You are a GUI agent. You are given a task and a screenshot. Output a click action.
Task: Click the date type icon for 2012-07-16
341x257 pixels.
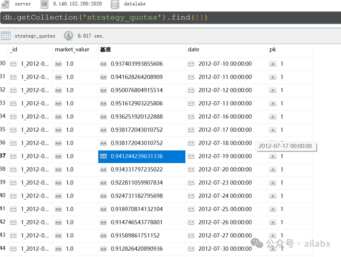click(x=191, y=117)
